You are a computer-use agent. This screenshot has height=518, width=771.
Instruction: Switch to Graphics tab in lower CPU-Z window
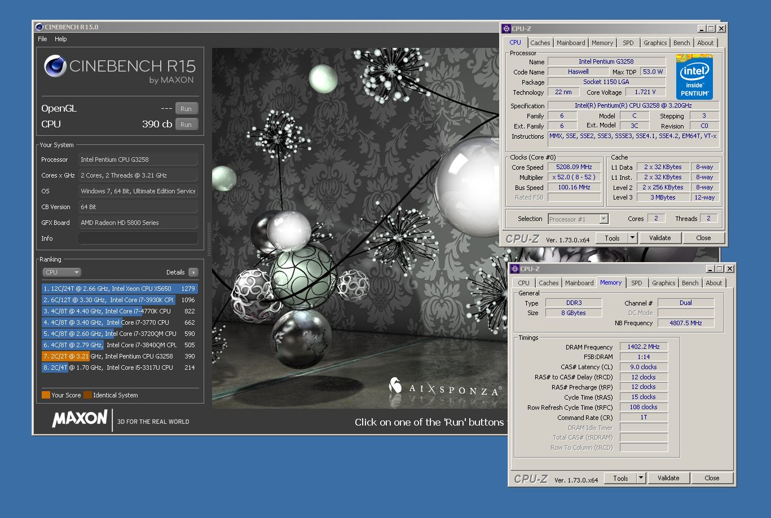(664, 283)
